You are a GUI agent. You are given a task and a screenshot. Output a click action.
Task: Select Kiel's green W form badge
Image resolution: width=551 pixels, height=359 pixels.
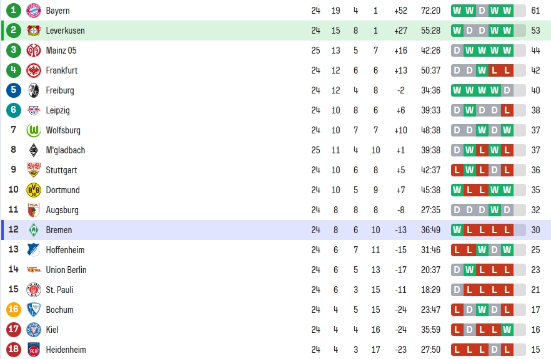[507, 330]
